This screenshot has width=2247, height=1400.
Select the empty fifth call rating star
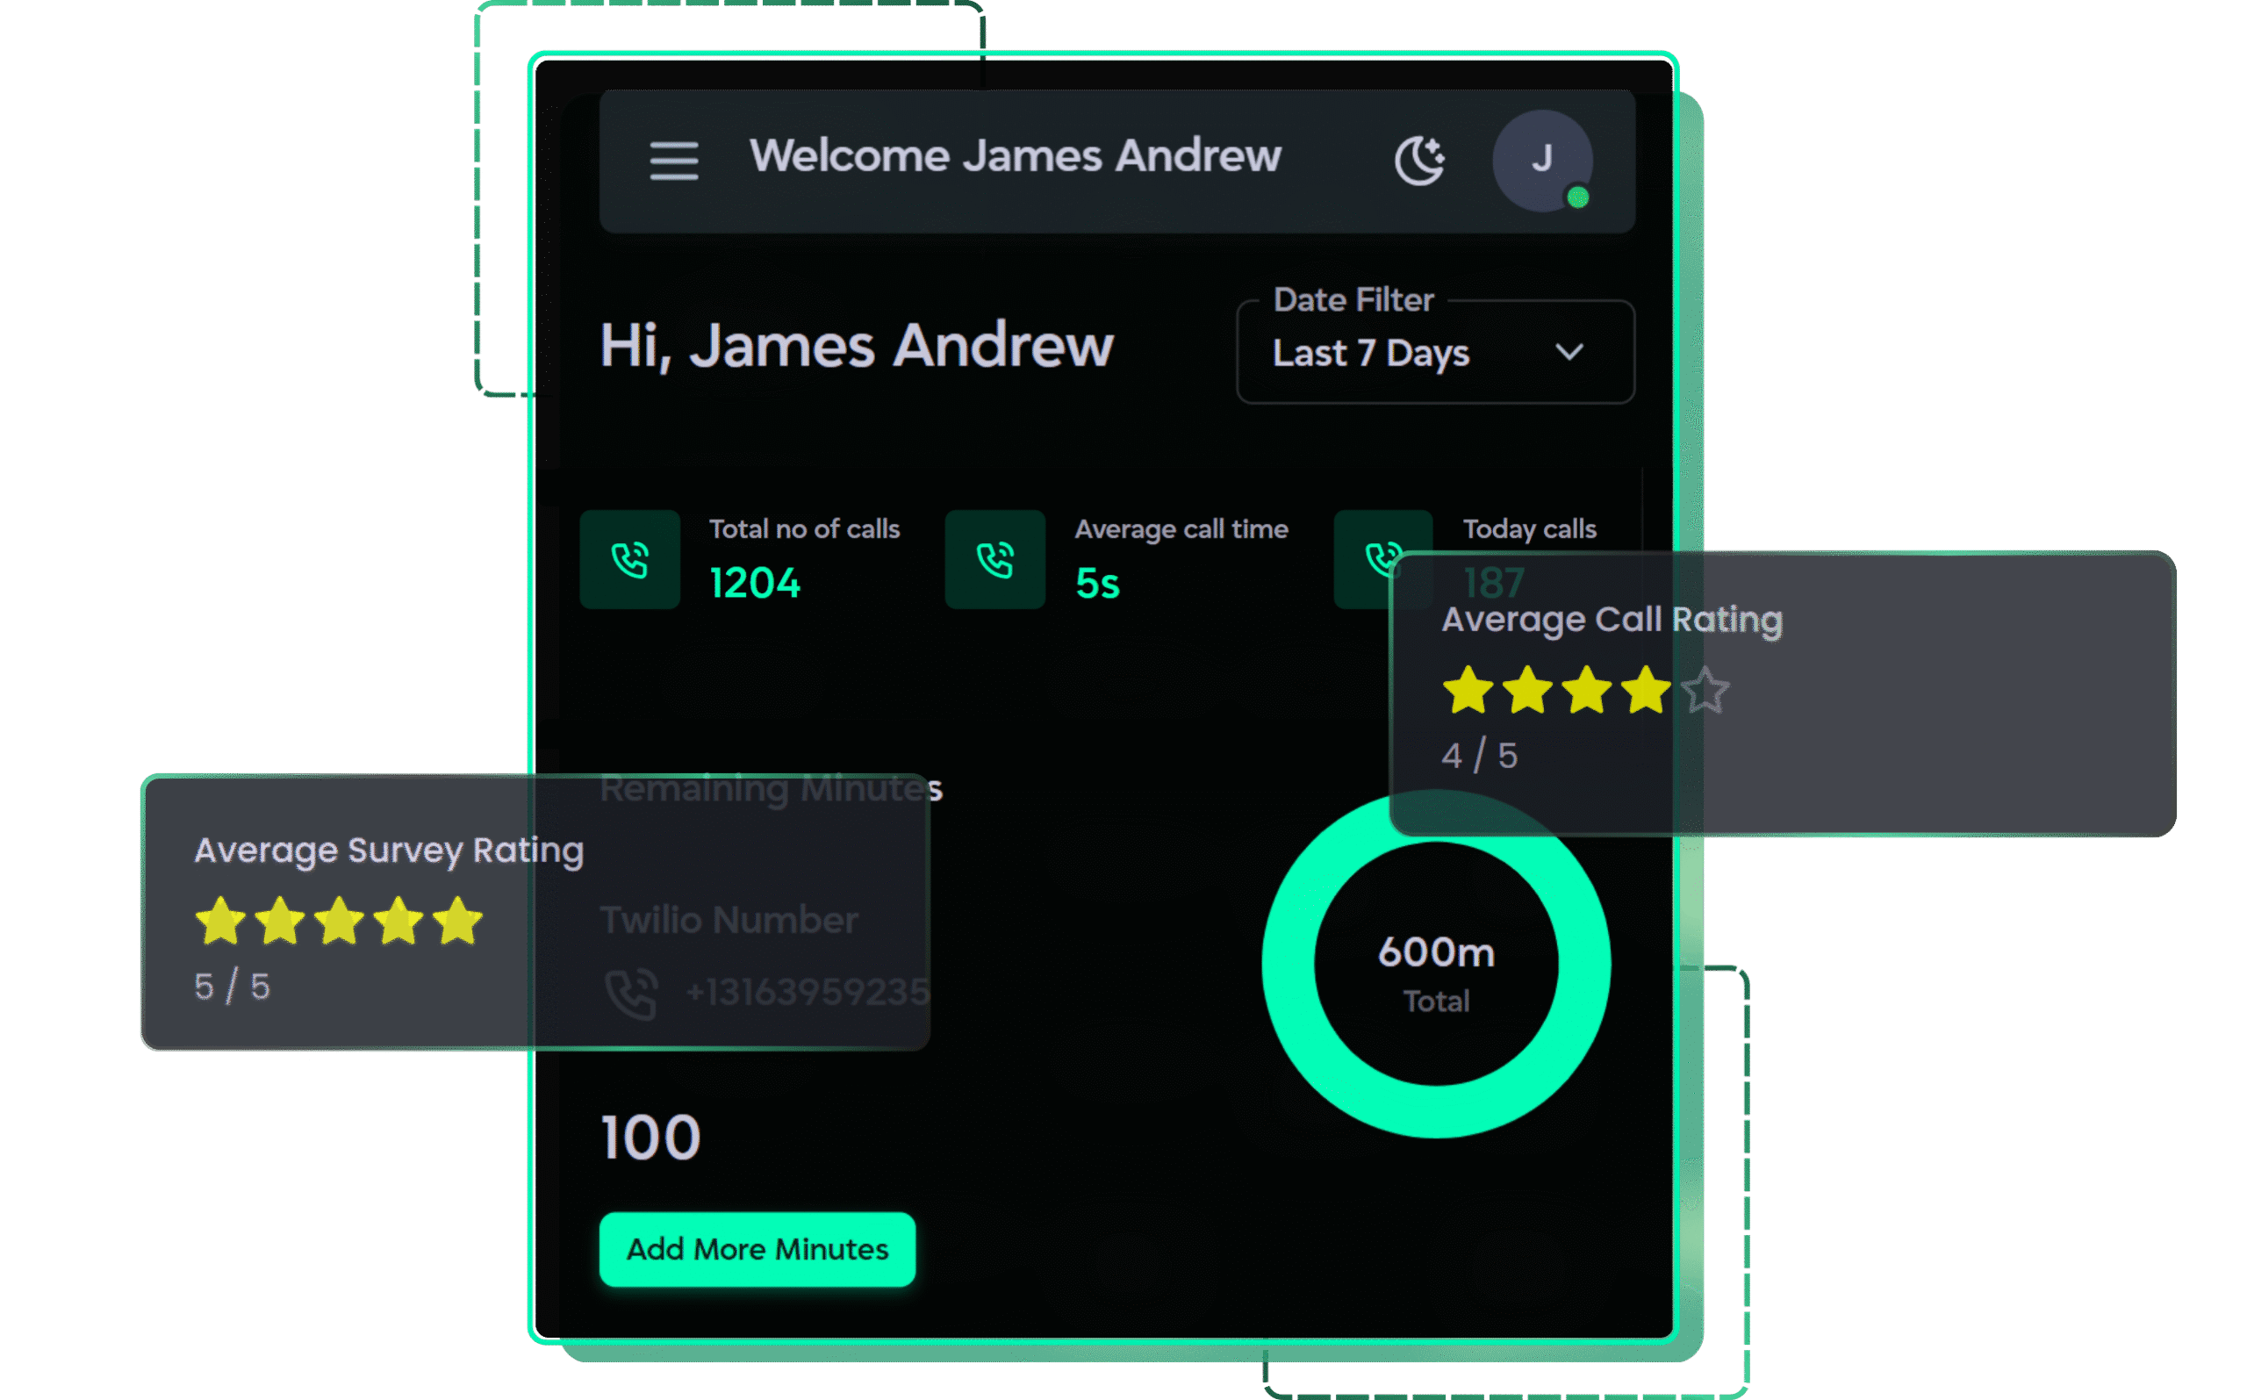[x=1705, y=691]
